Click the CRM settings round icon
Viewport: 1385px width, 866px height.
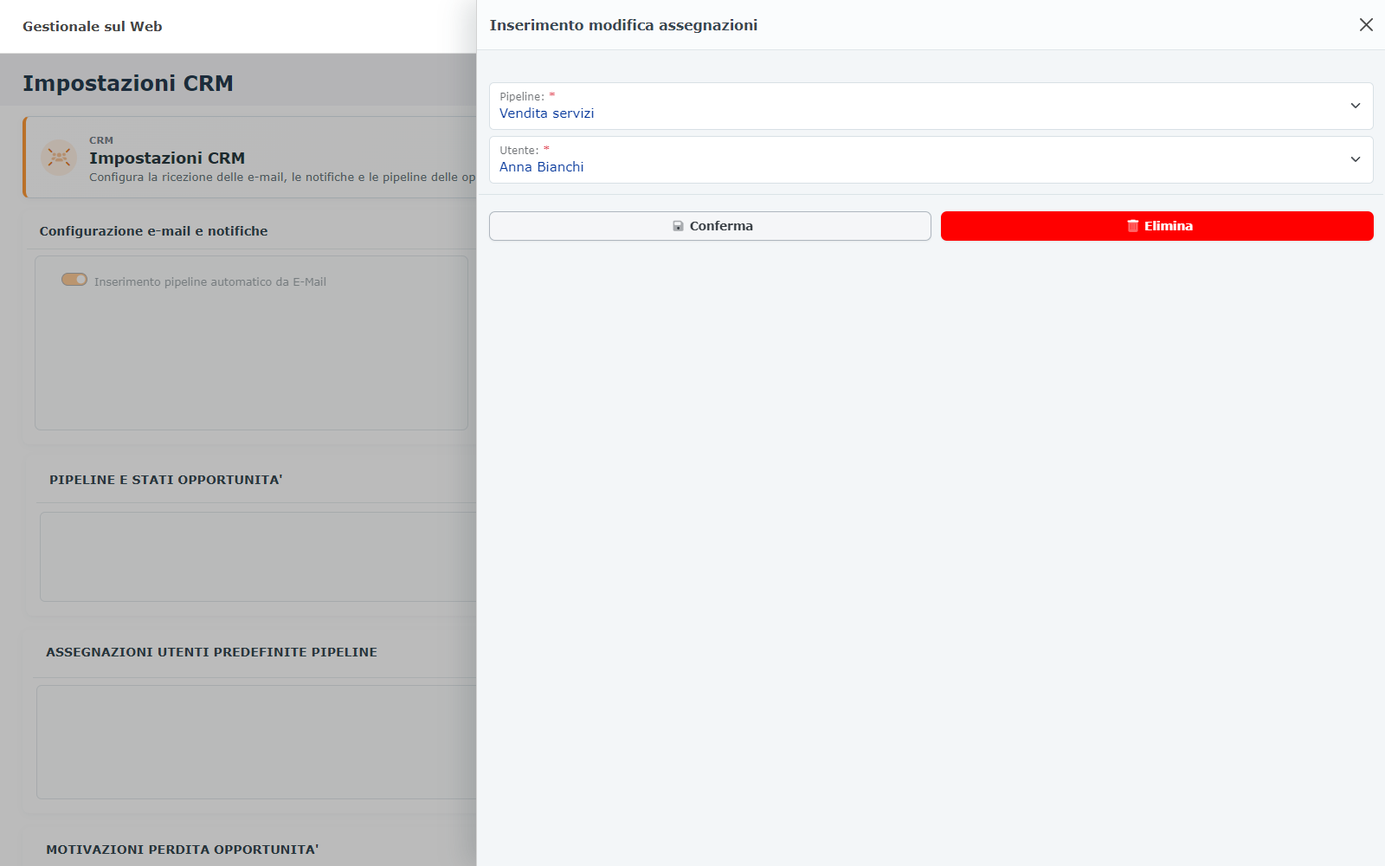[59, 158]
